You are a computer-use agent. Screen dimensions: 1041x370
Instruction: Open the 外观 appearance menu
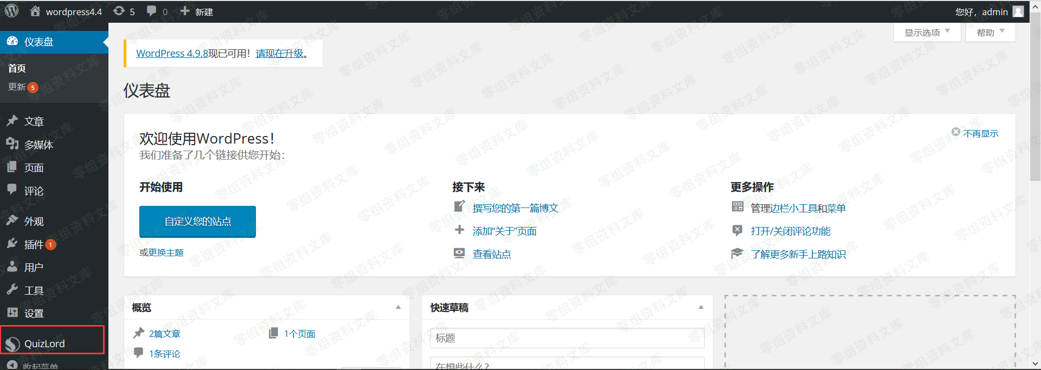click(34, 221)
